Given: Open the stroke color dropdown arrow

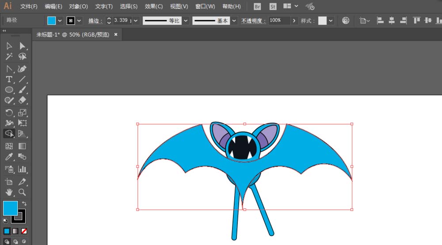Looking at the screenshot, I should coord(79,21).
